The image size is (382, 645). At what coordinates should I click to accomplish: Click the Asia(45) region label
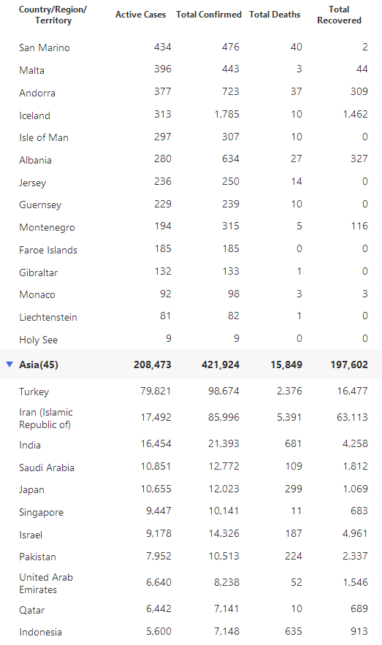[x=39, y=365]
